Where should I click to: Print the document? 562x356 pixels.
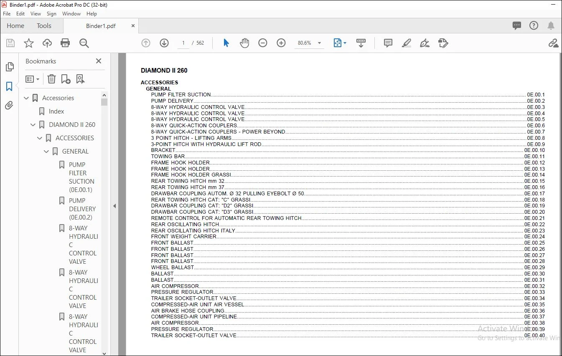pos(65,43)
